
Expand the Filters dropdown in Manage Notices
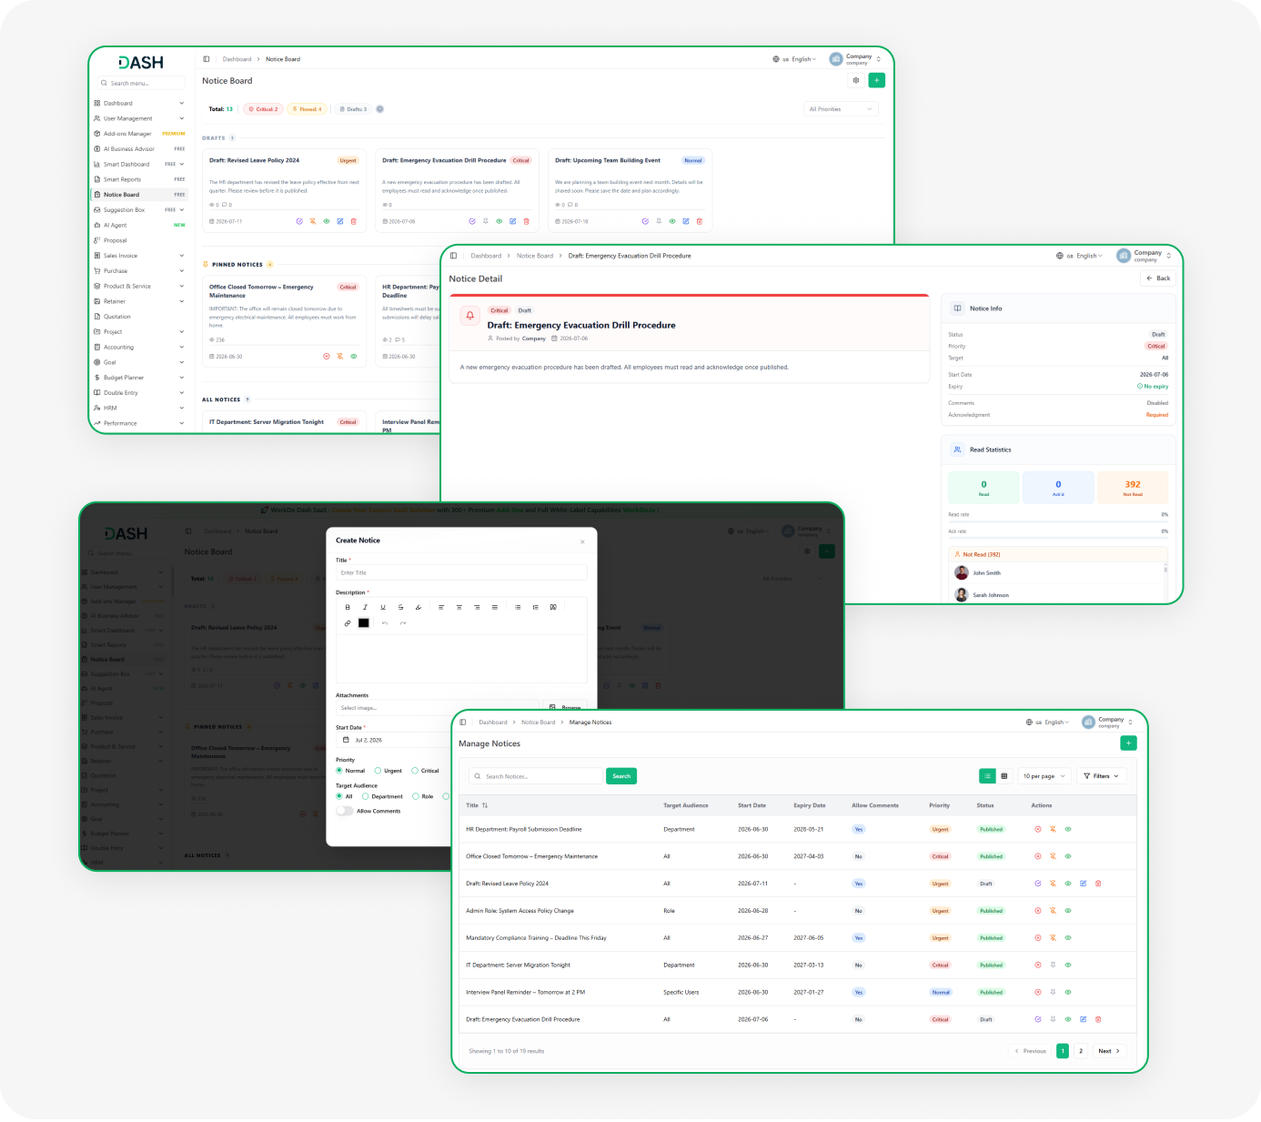[1102, 776]
